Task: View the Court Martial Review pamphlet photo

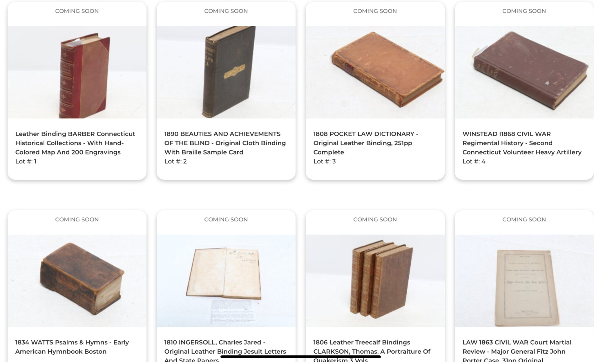Action: [524, 281]
